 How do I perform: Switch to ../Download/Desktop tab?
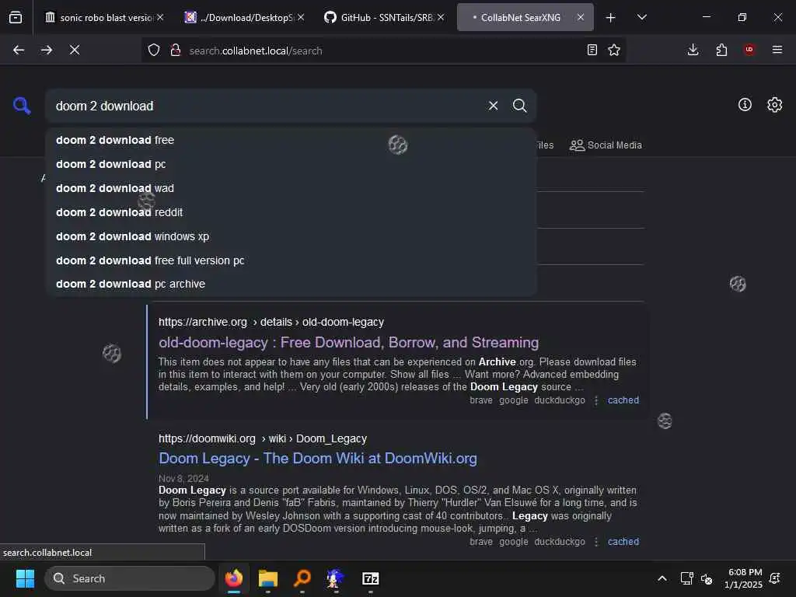(x=243, y=18)
